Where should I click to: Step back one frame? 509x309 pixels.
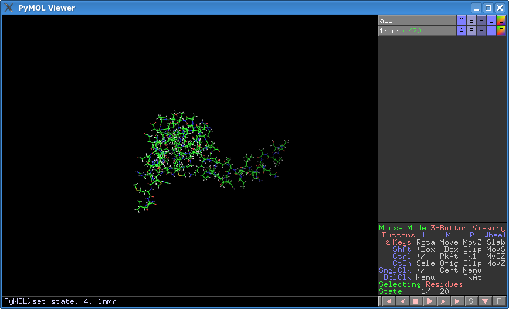click(x=402, y=301)
